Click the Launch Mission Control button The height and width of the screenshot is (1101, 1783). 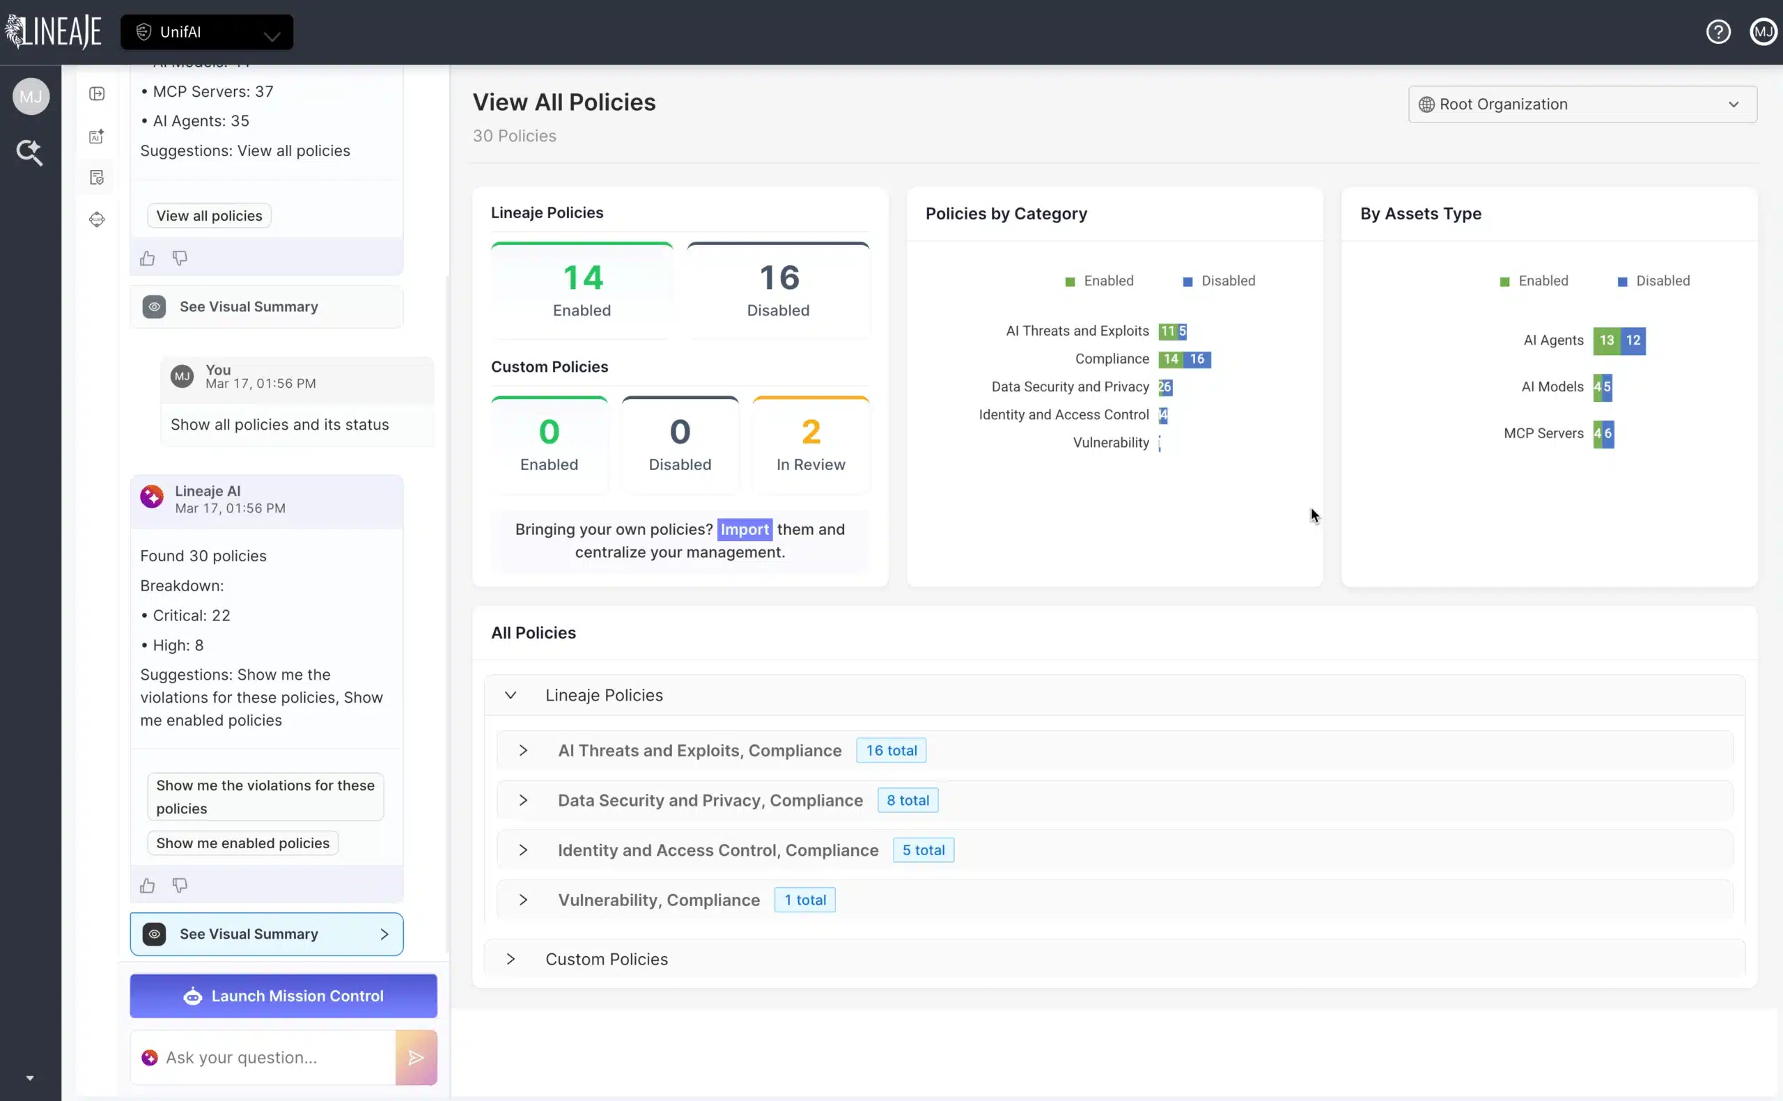pyautogui.click(x=283, y=995)
